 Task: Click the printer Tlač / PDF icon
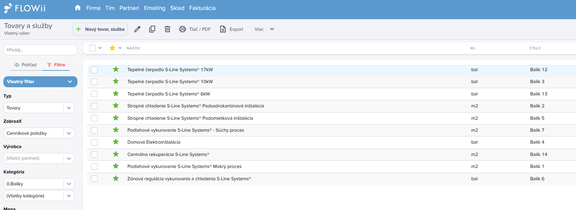(183, 29)
